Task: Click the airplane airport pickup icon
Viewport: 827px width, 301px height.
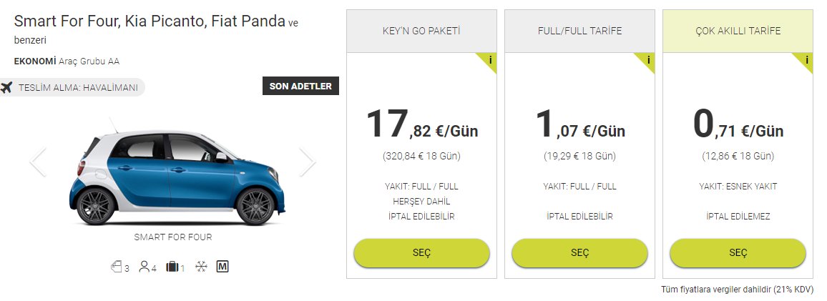Action: pos(7,87)
